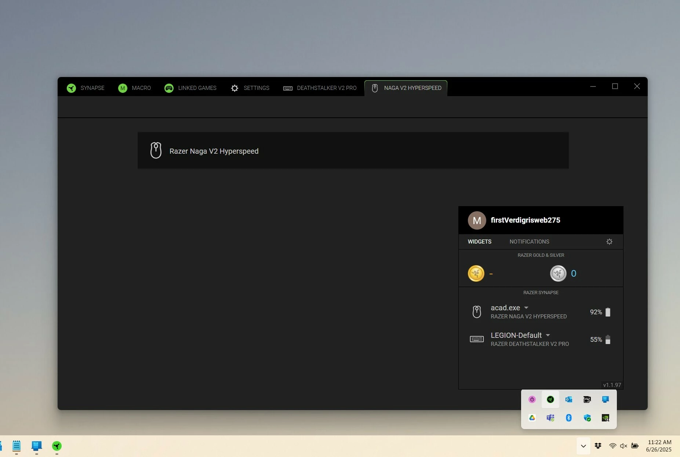Click the RAZER DEATHSTALKER V2 PRO label in widgets
The image size is (680, 457).
tap(530, 344)
